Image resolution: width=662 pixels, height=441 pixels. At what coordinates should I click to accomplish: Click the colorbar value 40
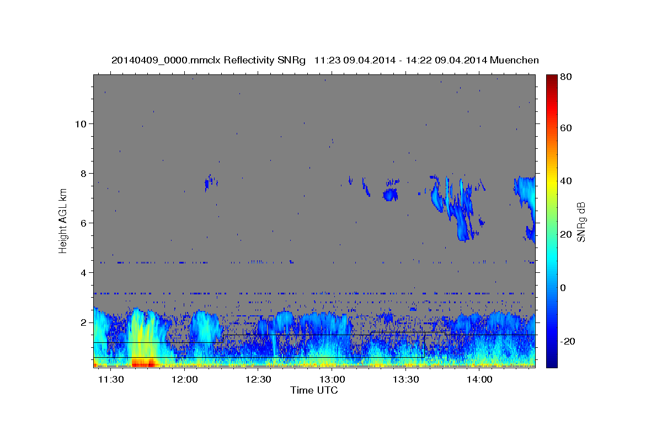pyautogui.click(x=565, y=181)
